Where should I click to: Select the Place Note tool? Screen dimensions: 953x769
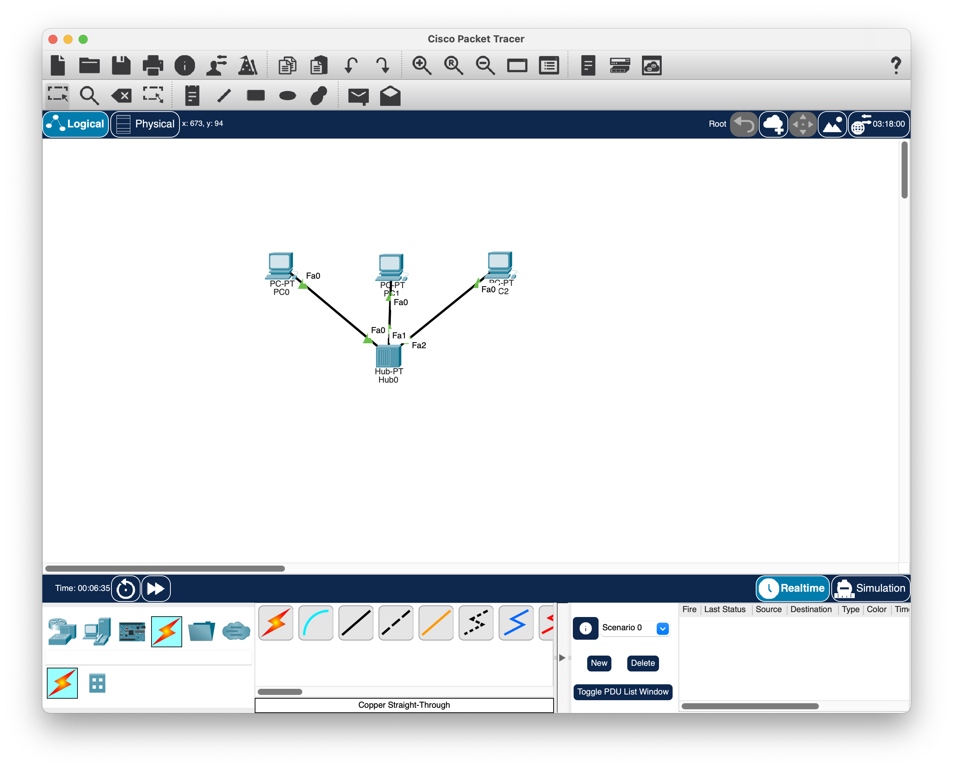coord(192,95)
